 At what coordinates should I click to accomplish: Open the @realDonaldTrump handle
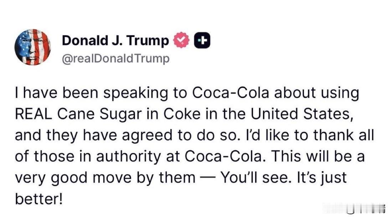point(115,58)
